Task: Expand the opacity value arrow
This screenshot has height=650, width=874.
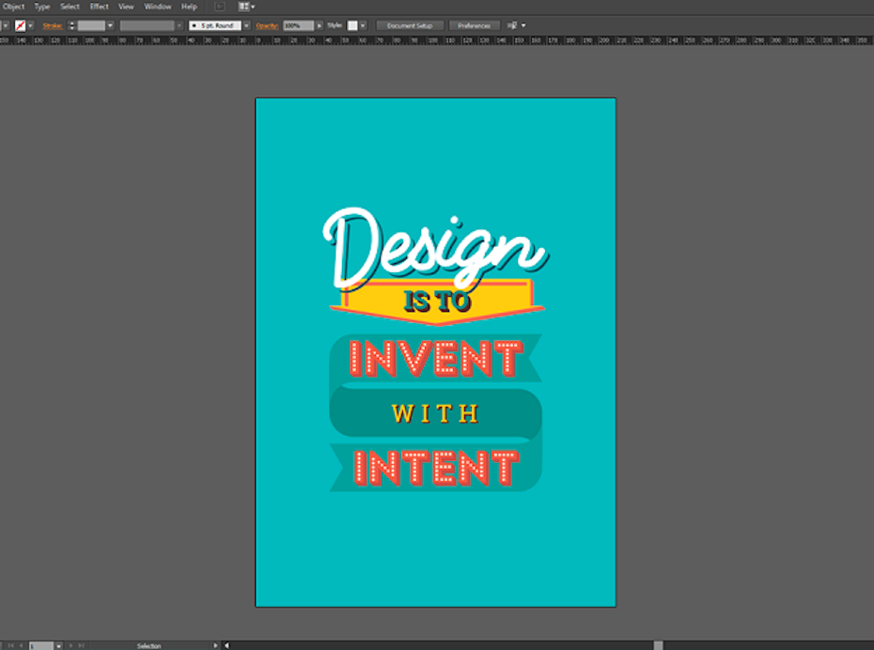Action: (x=320, y=25)
